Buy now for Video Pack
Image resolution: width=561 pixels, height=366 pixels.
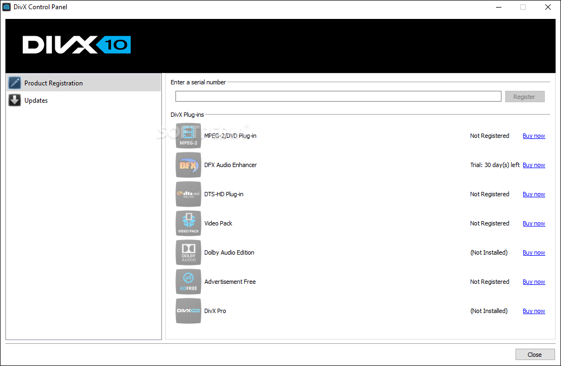534,223
